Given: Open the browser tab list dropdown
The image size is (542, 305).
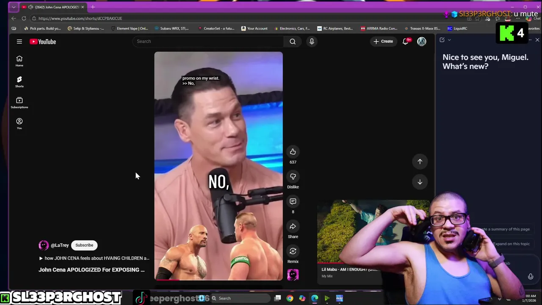Looking at the screenshot, I should [x=14, y=7].
